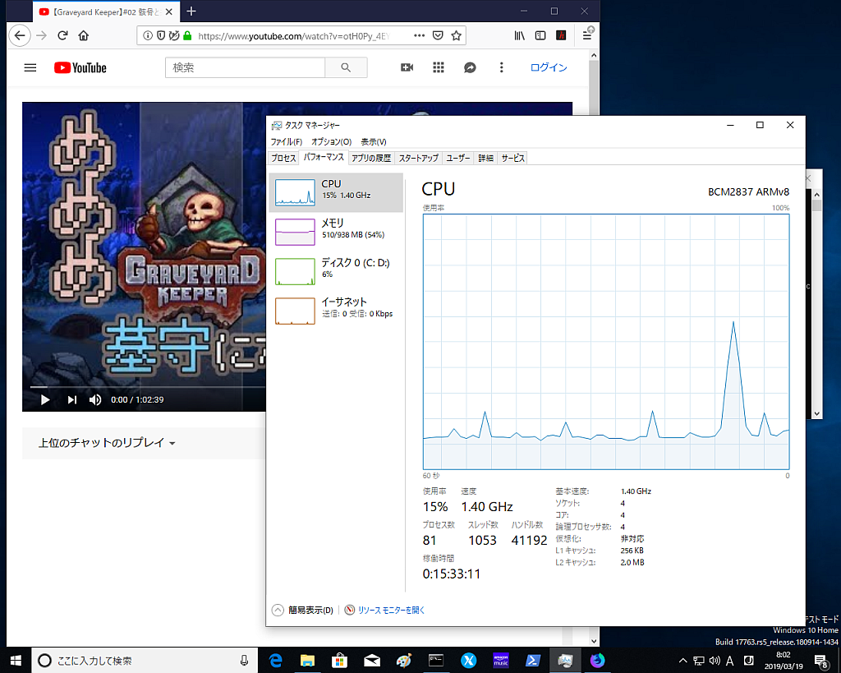
Task: Select イーサネット performance item
Action: pyautogui.click(x=336, y=311)
